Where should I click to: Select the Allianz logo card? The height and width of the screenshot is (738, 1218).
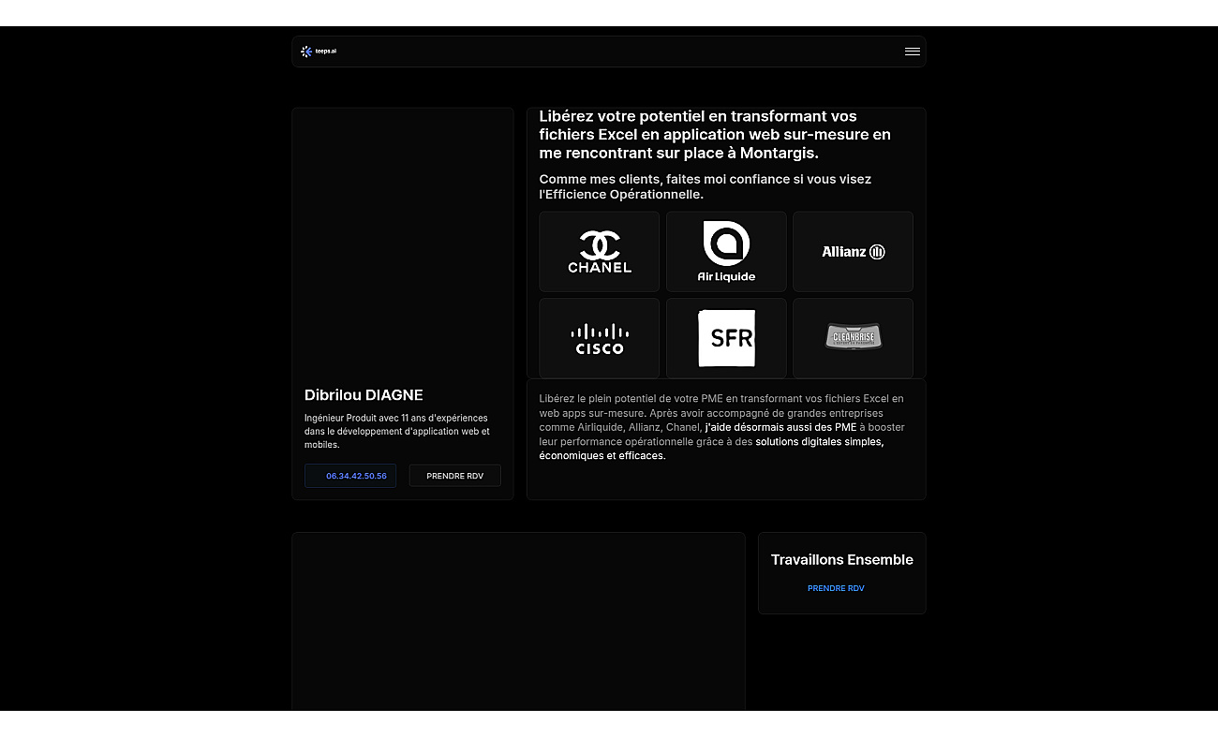[x=853, y=252]
